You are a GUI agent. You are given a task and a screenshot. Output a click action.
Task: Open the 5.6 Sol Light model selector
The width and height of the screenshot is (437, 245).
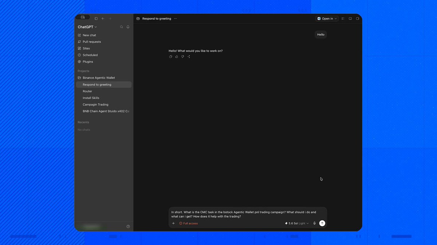[x=297, y=223]
